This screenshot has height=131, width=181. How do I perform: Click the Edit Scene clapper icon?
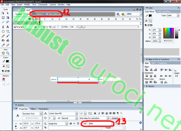click(118, 14)
